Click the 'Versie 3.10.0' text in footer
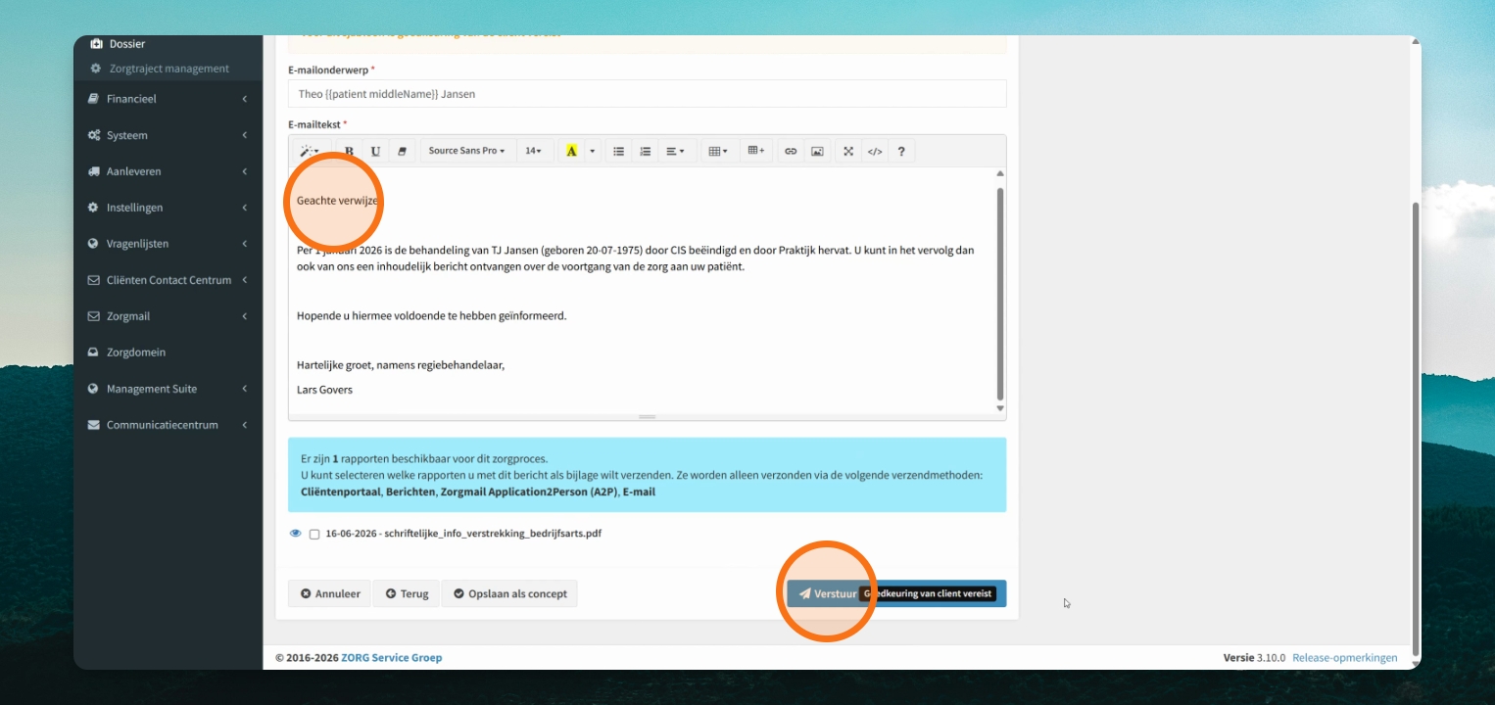The width and height of the screenshot is (1495, 705). pyautogui.click(x=1254, y=658)
